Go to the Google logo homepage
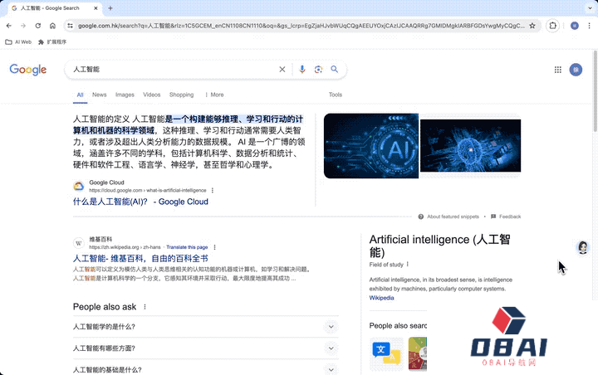This screenshot has height=375, width=598. pyautogui.click(x=28, y=70)
